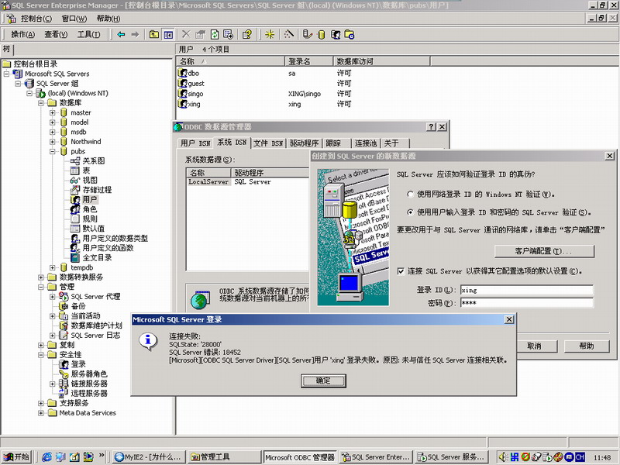
Task: Click the yellow star New icon
Action: (x=270, y=35)
